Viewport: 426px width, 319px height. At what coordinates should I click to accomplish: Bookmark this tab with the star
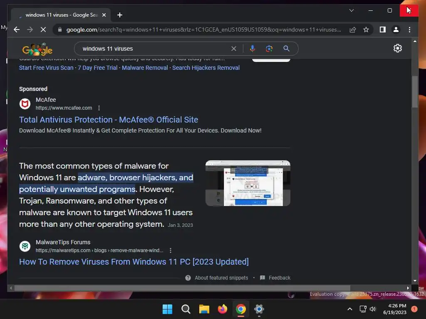tap(366, 29)
